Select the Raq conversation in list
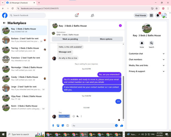This screenshot has width=171, height=137. [x=24, y=30]
